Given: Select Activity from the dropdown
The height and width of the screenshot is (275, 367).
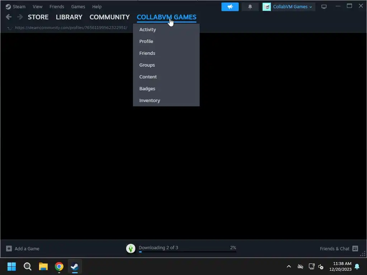Looking at the screenshot, I should pos(166,29).
